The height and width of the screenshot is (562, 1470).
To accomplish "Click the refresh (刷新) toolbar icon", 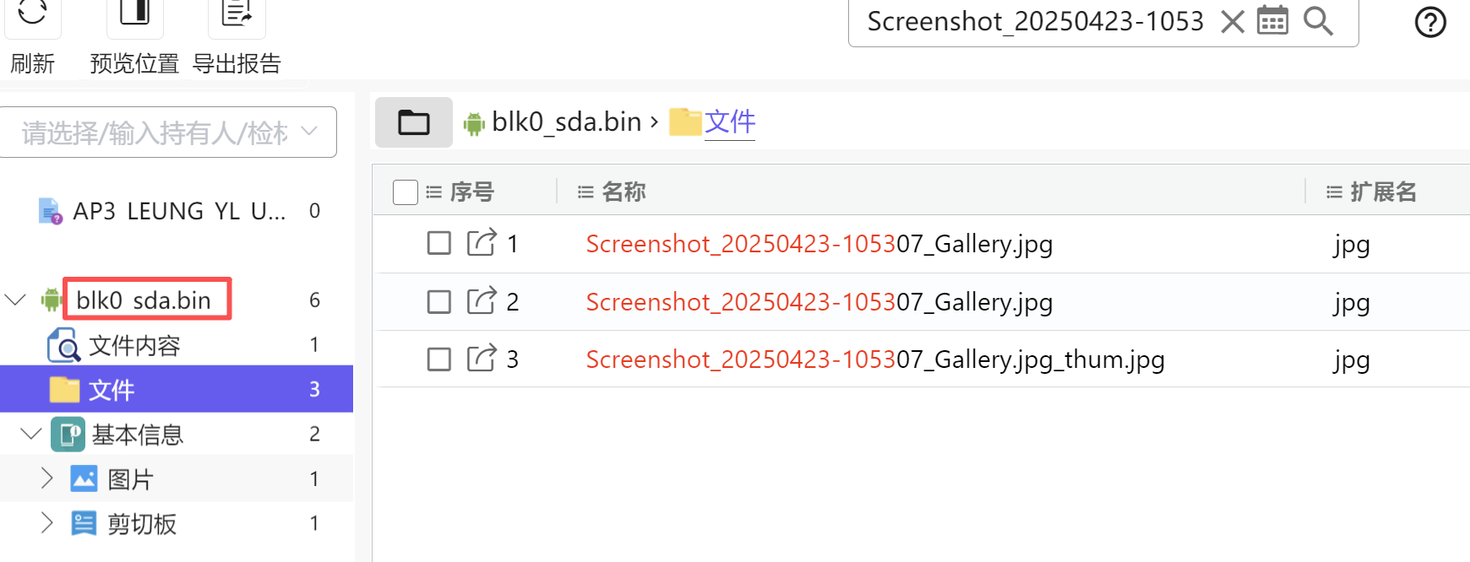I will pyautogui.click(x=32, y=14).
